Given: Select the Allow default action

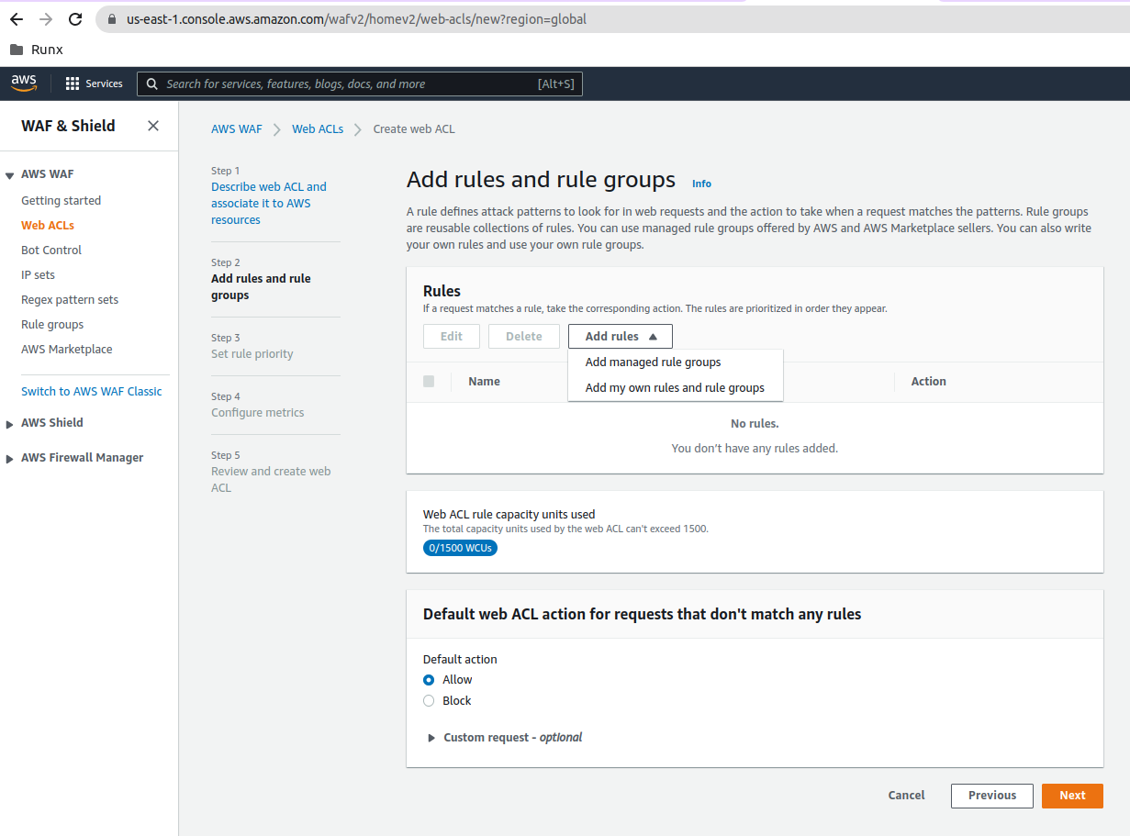Looking at the screenshot, I should [x=429, y=680].
